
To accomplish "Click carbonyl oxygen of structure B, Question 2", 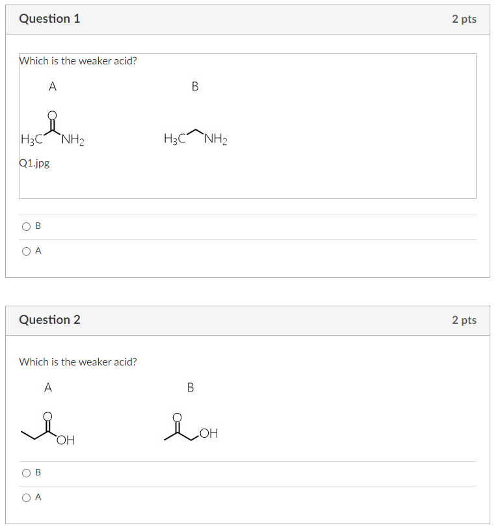I will (x=178, y=417).
